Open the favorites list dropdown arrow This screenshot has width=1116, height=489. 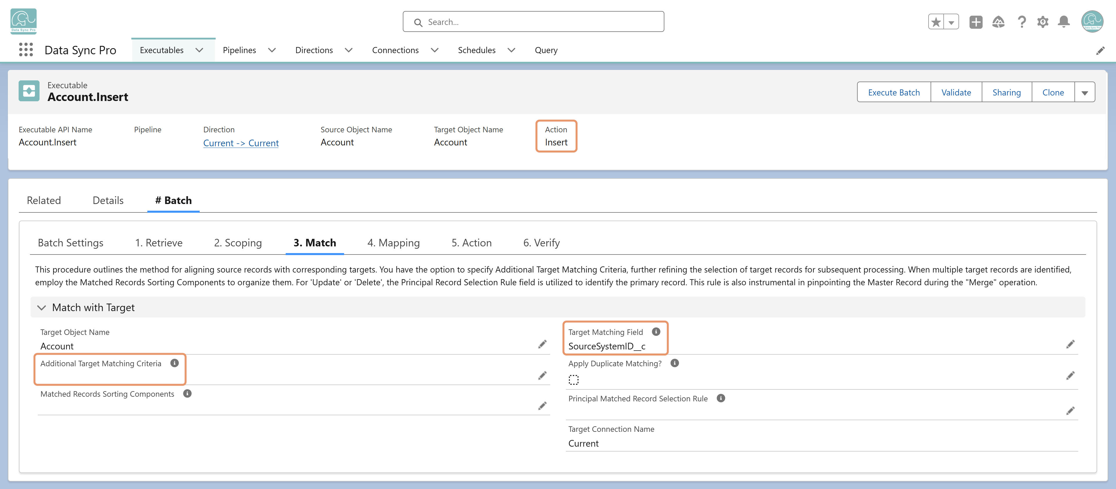click(x=952, y=22)
